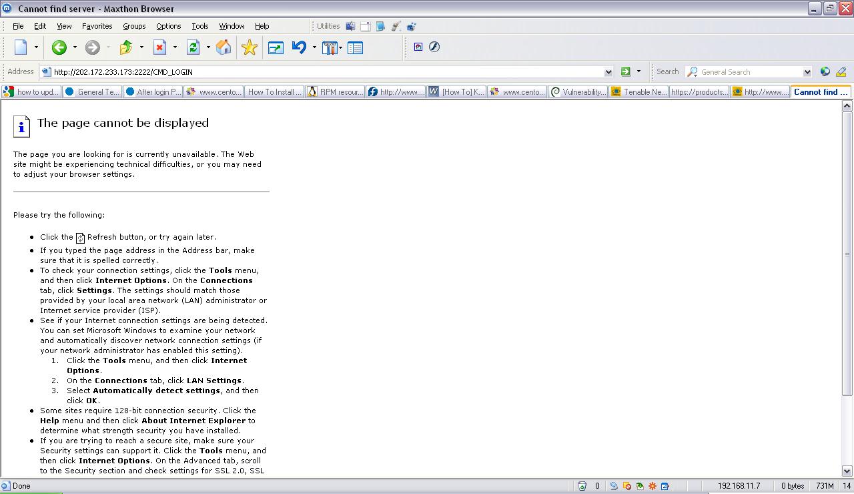This screenshot has height=494, width=854.
Task: Open the Back history dropdown arrow
Action: [75, 47]
